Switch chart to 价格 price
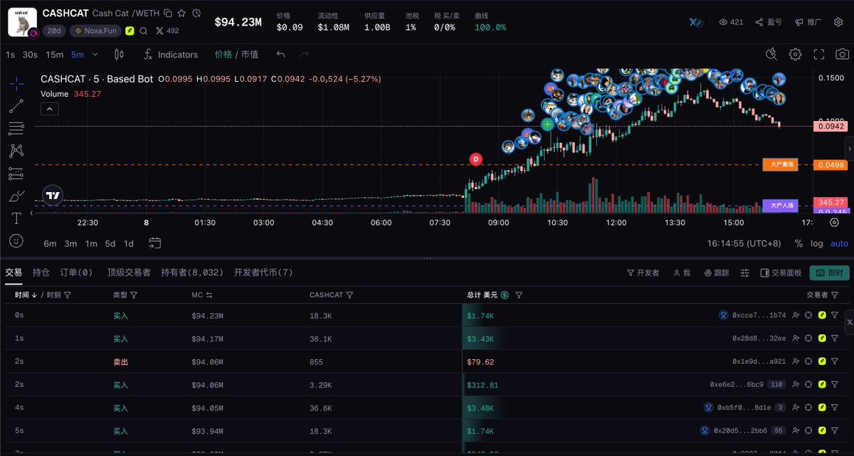This screenshot has width=854, height=456. 223,55
